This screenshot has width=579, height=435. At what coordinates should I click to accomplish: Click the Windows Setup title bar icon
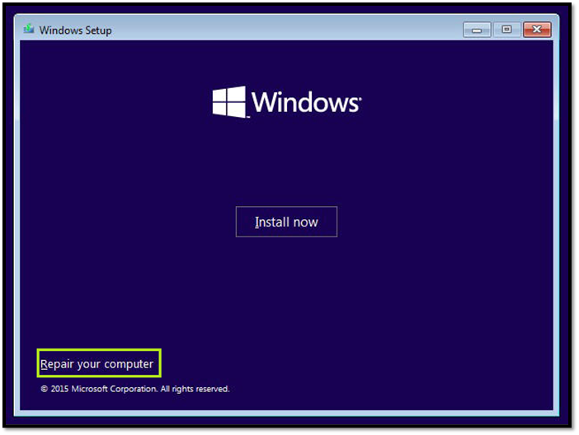(x=29, y=30)
